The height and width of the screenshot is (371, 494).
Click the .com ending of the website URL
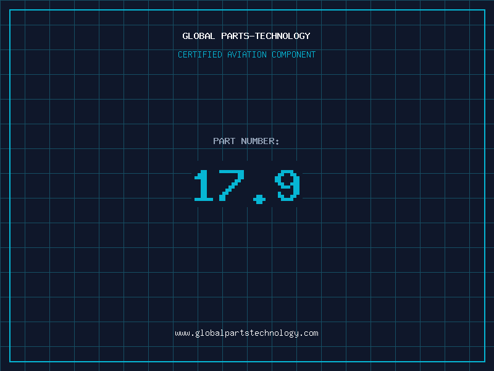coord(309,333)
